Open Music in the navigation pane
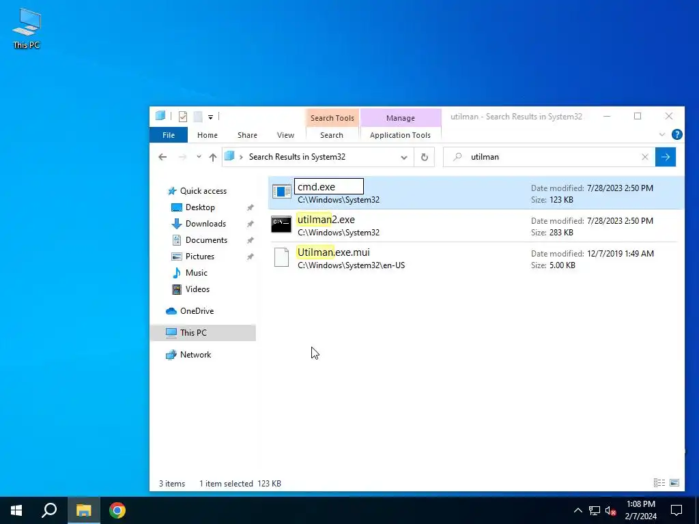The width and height of the screenshot is (699, 524). pos(196,273)
